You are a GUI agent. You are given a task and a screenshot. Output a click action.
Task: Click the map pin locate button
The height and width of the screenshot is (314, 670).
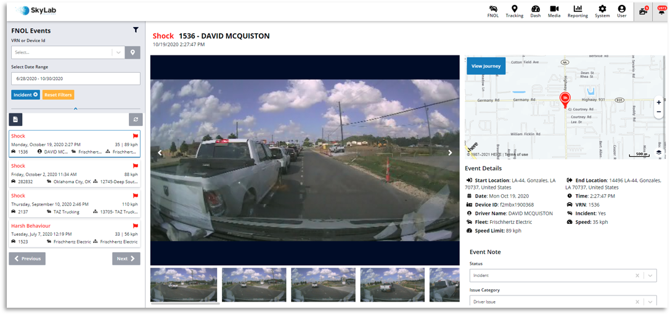tap(133, 52)
